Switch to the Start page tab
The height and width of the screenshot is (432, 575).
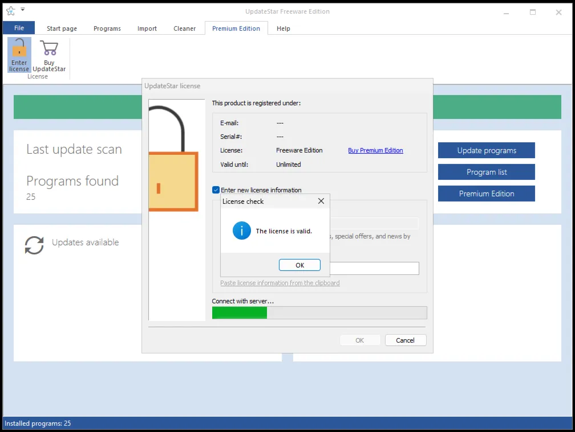tap(62, 28)
